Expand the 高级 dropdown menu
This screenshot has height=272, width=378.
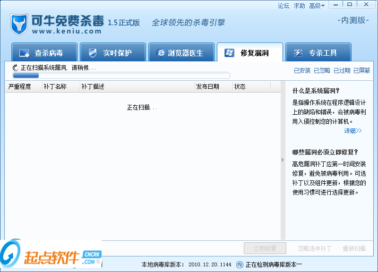317,6
